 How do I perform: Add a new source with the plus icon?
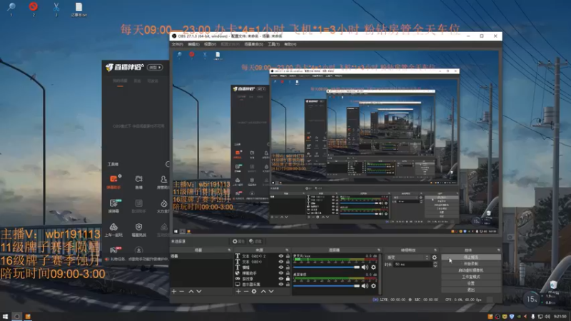click(238, 292)
